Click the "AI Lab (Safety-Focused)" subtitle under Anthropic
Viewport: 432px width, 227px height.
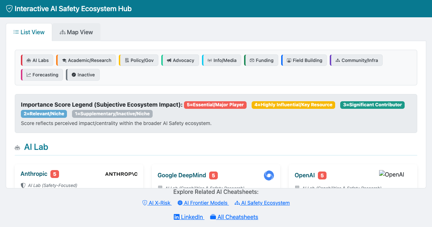53,186
